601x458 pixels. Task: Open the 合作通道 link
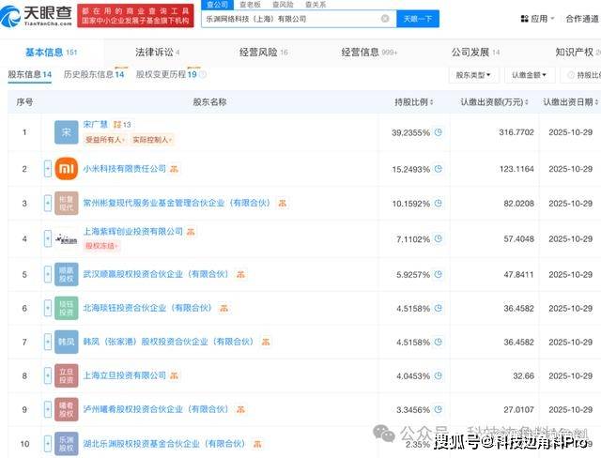(x=582, y=19)
